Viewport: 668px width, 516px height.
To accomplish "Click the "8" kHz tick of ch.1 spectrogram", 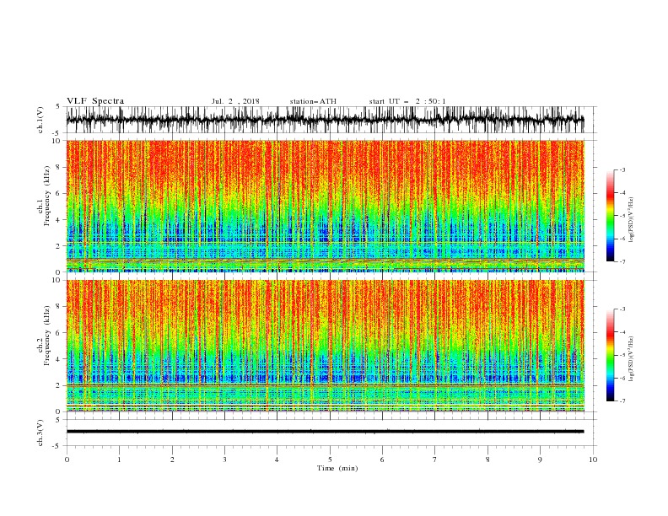I will (x=59, y=167).
